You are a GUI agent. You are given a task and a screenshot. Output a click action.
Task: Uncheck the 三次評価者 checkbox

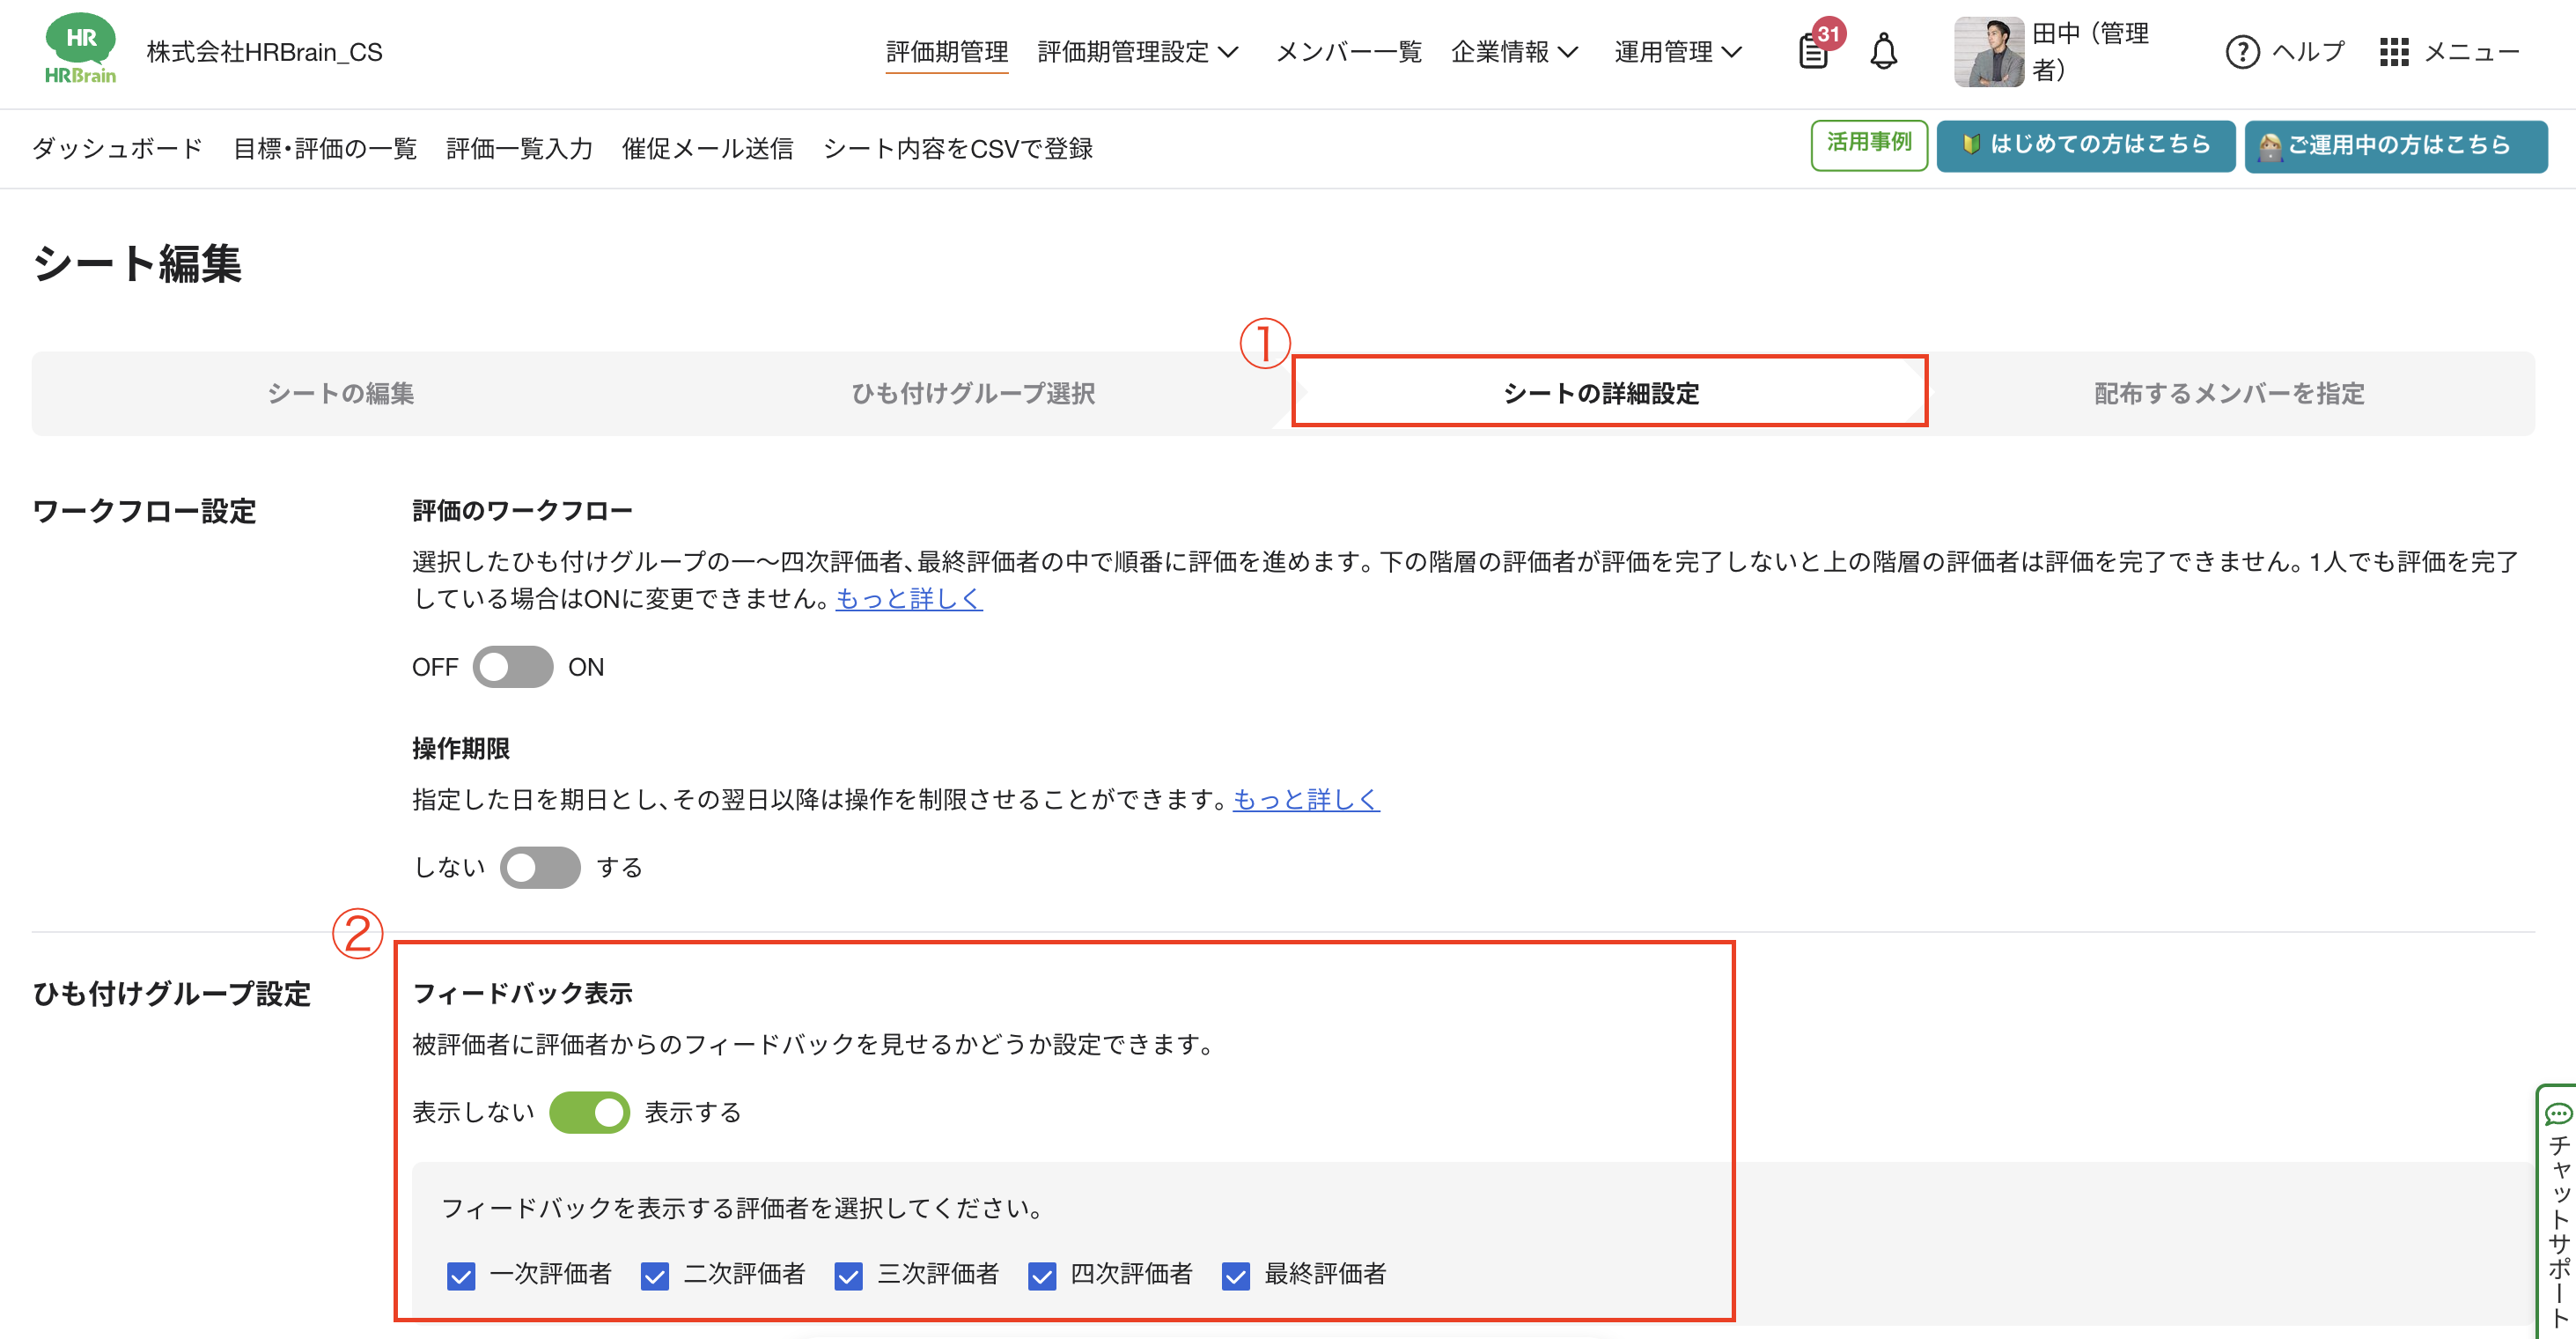coord(847,1276)
